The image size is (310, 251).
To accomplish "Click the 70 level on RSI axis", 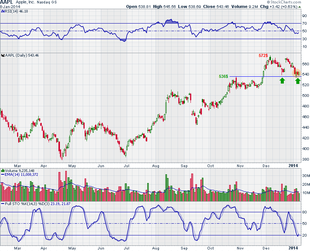I will (x=304, y=23).
